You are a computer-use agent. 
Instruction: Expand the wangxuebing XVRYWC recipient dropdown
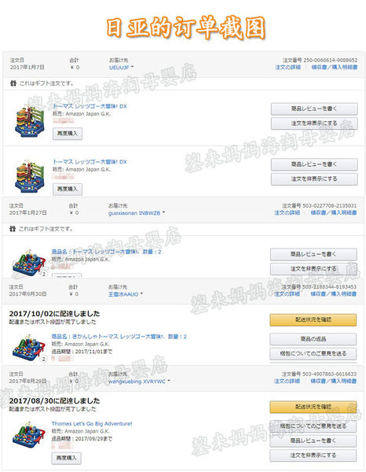[x=139, y=382]
